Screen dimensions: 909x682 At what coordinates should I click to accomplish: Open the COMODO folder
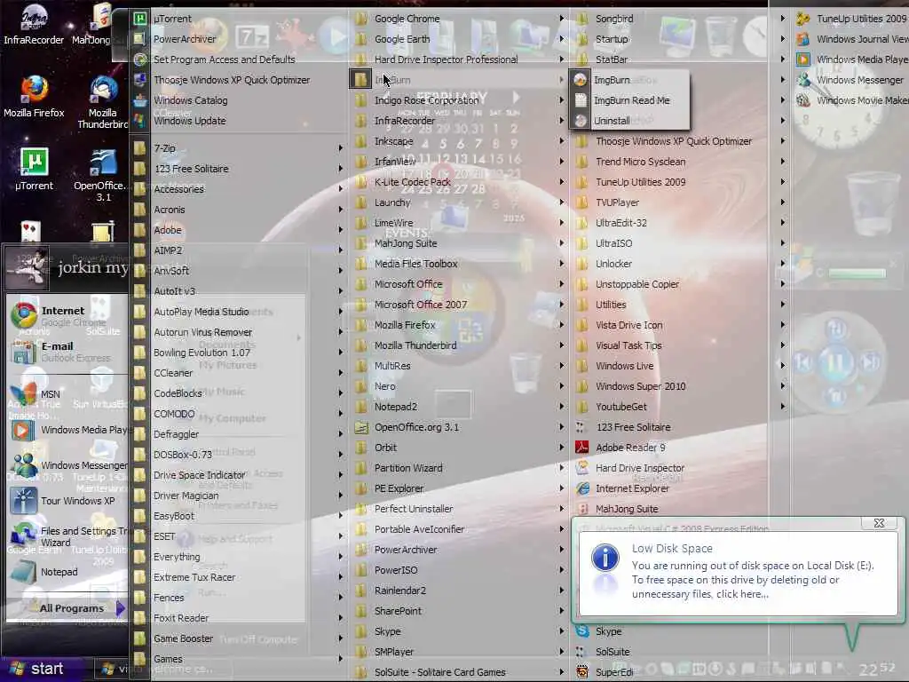pos(239,414)
